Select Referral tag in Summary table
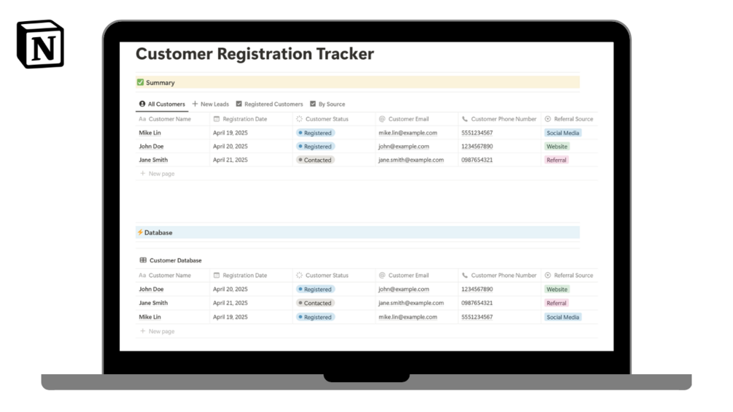 (x=556, y=160)
